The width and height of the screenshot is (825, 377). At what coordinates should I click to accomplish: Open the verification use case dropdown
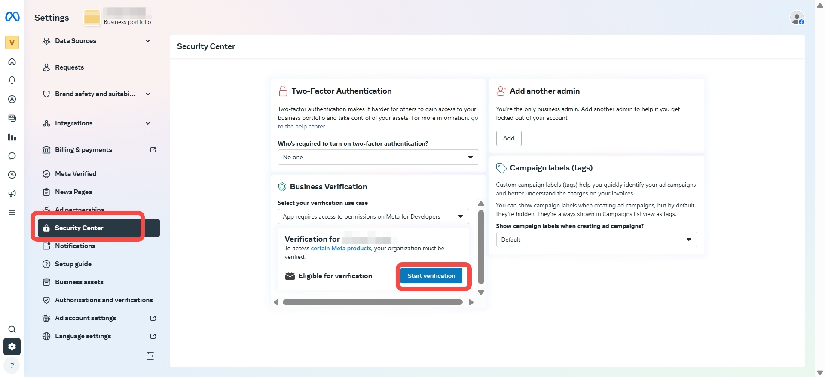click(373, 216)
